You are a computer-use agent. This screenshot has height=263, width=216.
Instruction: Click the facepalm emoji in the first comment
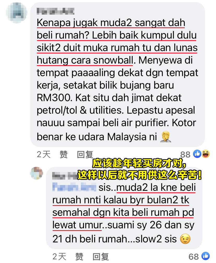(166, 137)
